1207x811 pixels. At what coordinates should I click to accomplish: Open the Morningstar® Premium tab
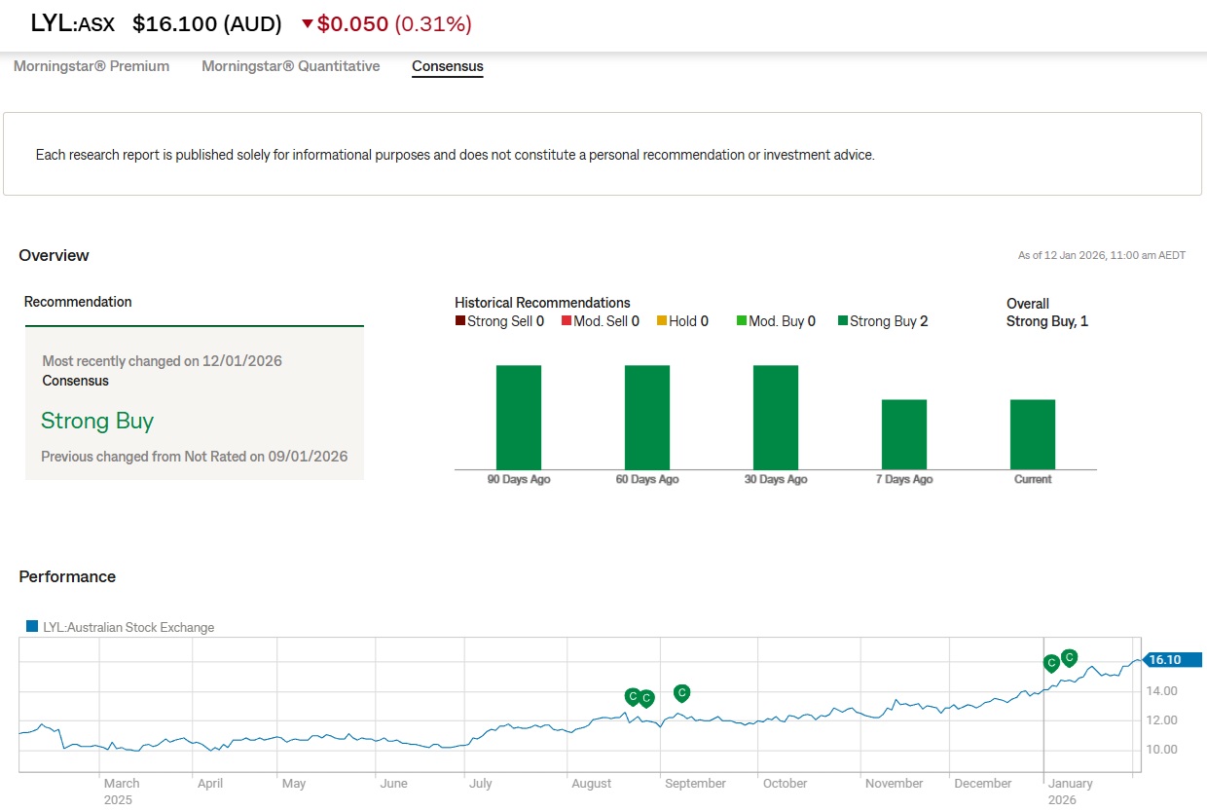pos(91,66)
